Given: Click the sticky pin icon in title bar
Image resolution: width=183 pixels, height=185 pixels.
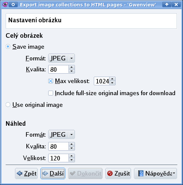Looking at the screenshot, I should pos(13,5).
